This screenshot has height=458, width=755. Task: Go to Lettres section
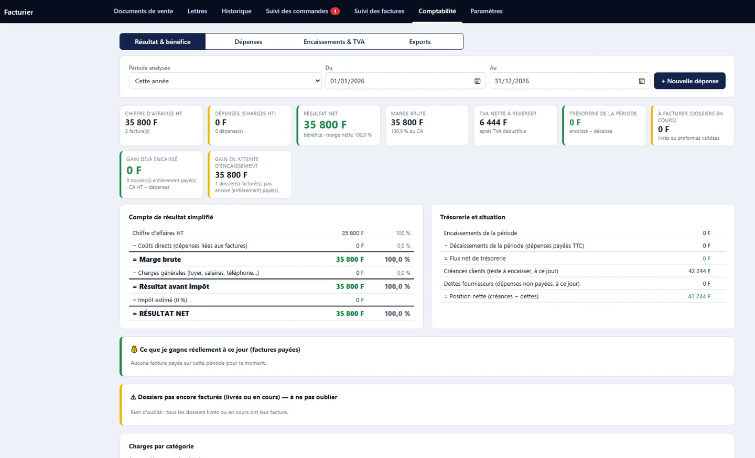(197, 11)
